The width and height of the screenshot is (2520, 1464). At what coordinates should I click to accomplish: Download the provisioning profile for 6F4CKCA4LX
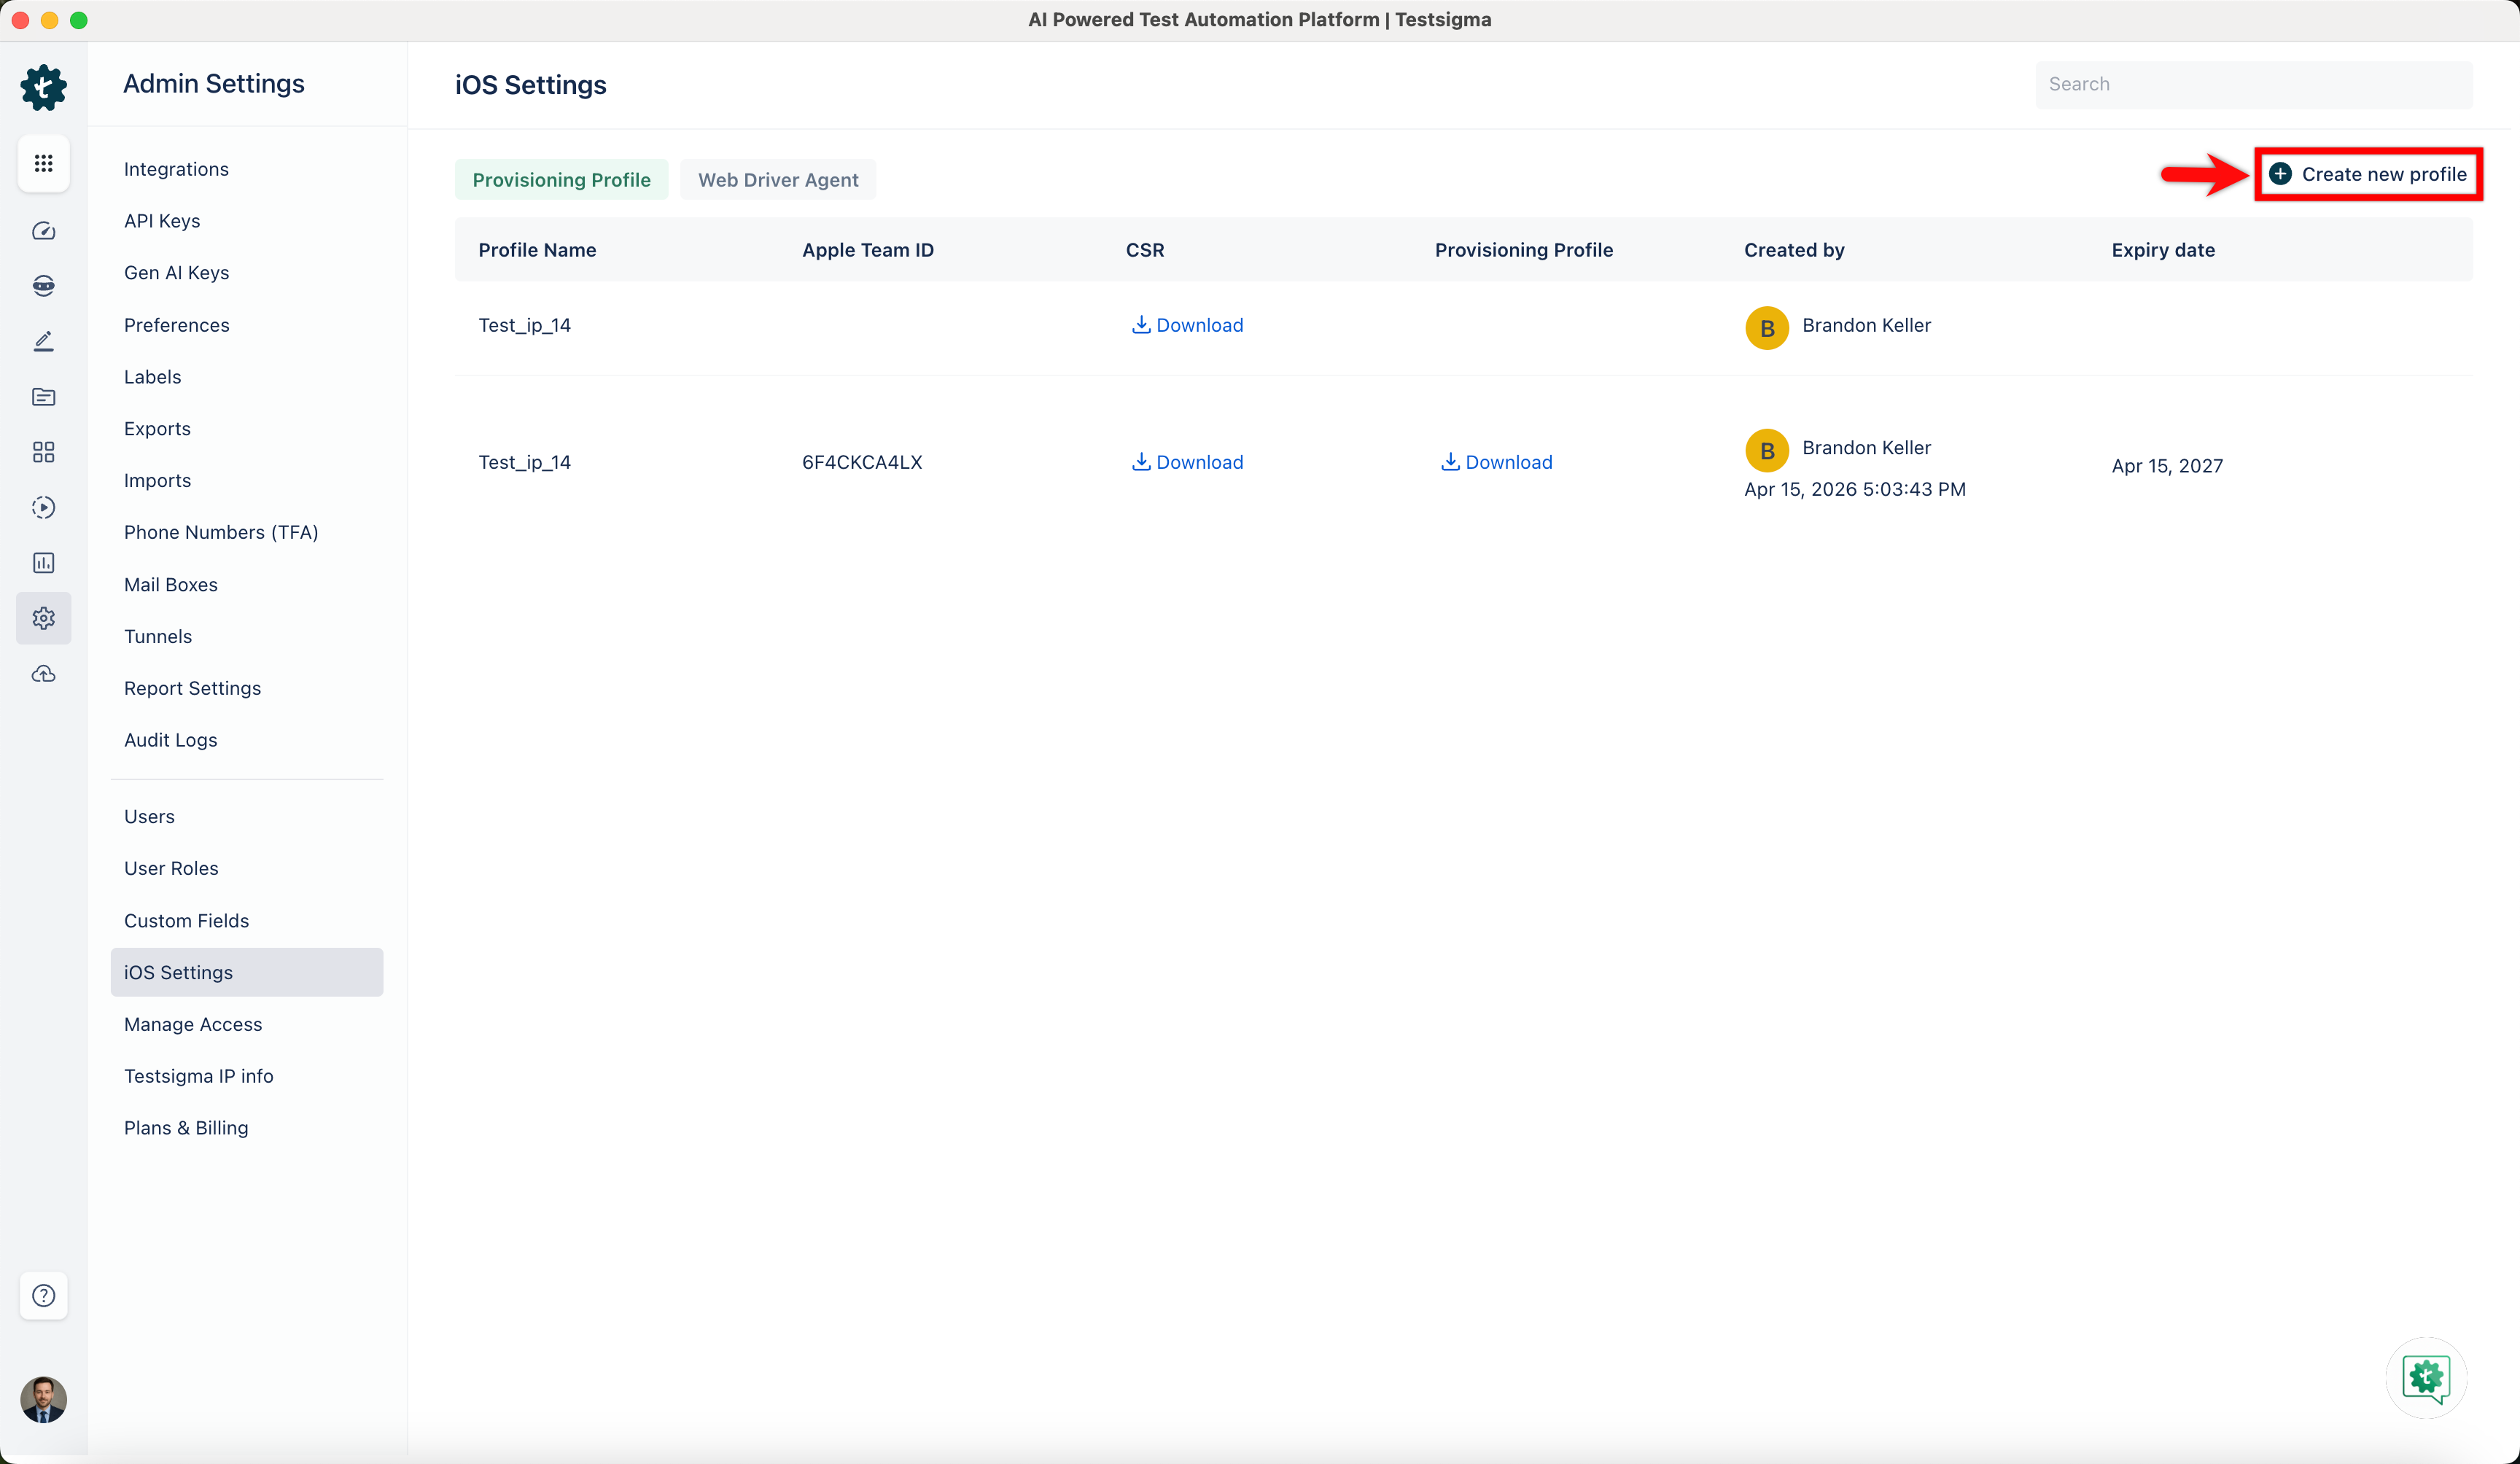point(1496,462)
